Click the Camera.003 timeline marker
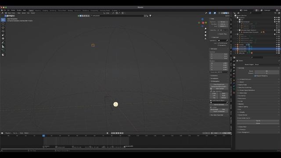The image size is (281, 158). (x=129, y=146)
